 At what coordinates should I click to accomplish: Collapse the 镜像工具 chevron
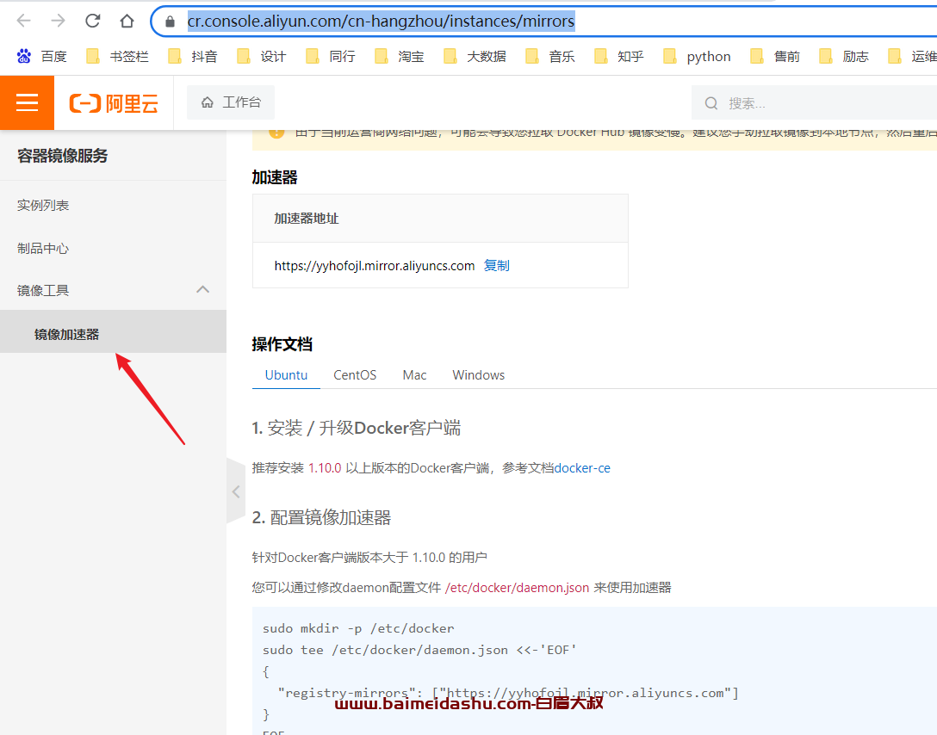click(x=203, y=289)
